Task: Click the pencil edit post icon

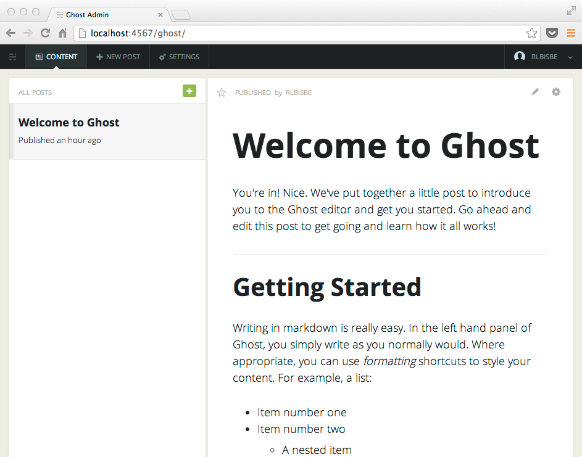Action: (535, 92)
